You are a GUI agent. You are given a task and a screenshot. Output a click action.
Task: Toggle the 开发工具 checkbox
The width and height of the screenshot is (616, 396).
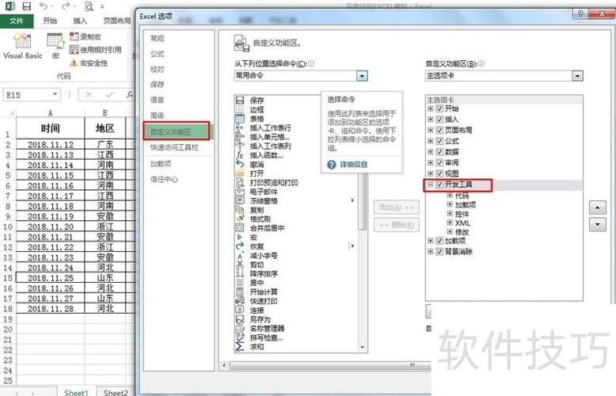439,185
